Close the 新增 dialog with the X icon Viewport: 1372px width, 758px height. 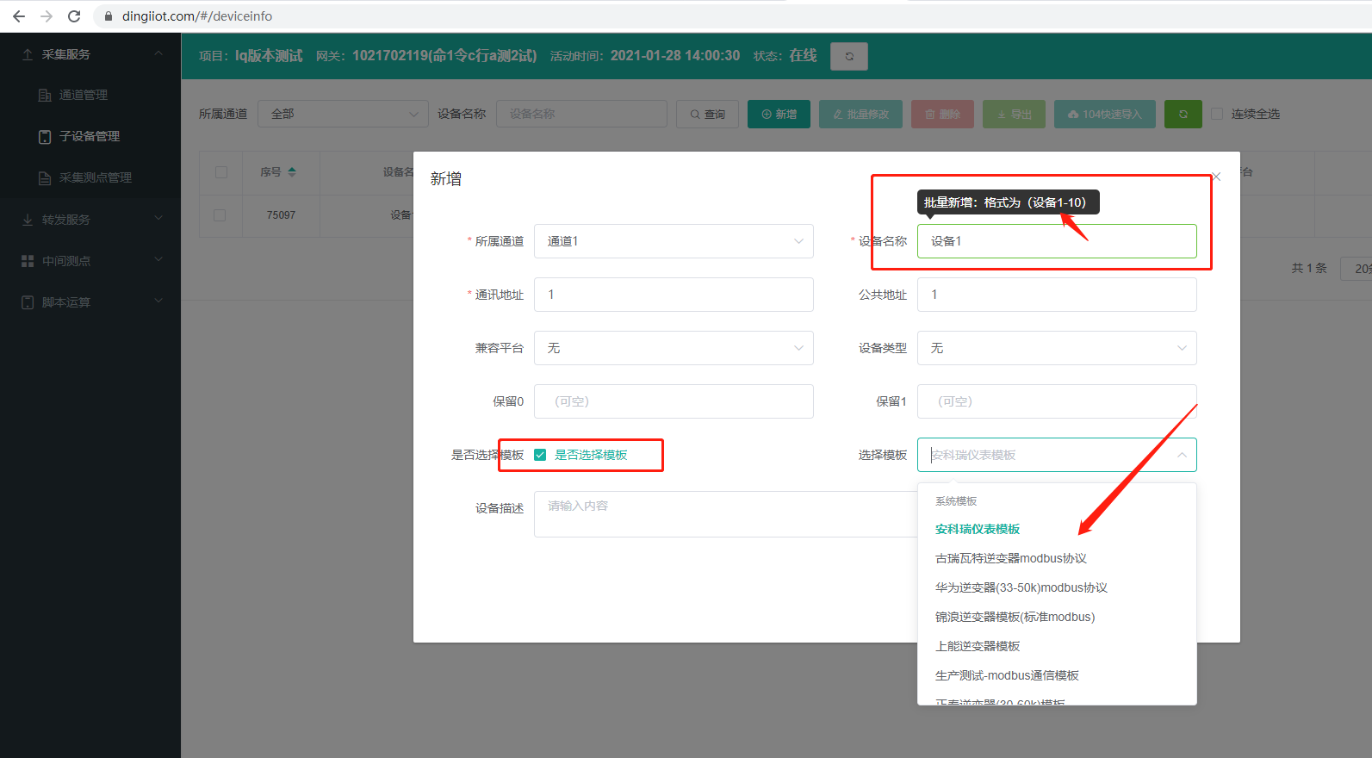[x=1216, y=177]
